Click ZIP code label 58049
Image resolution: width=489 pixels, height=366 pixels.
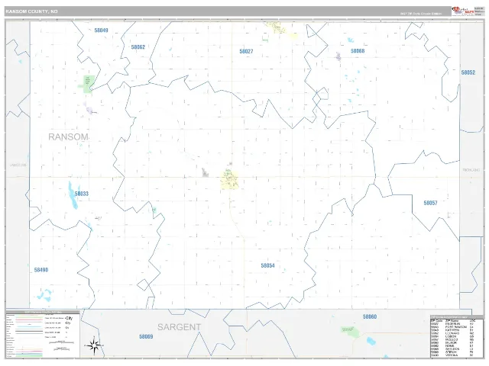point(101,30)
